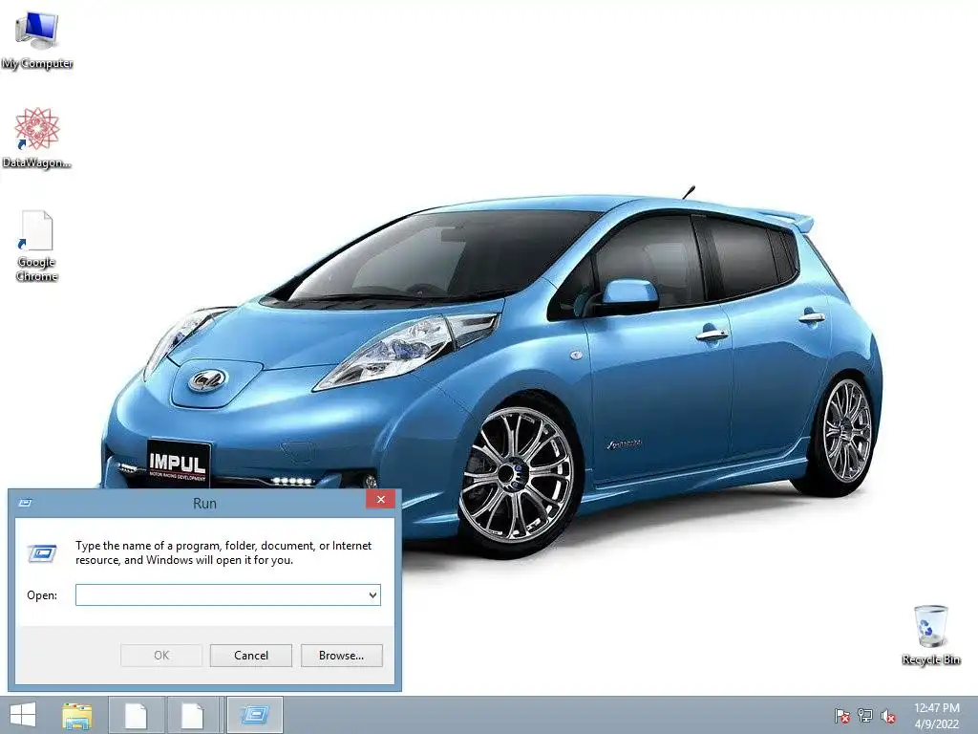Click the Run dialog title text
The height and width of the screenshot is (734, 978).
pos(204,503)
